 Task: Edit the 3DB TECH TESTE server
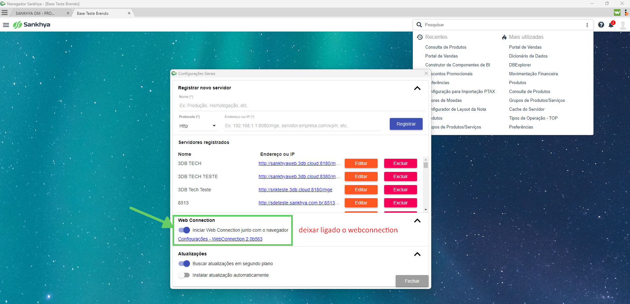click(361, 176)
